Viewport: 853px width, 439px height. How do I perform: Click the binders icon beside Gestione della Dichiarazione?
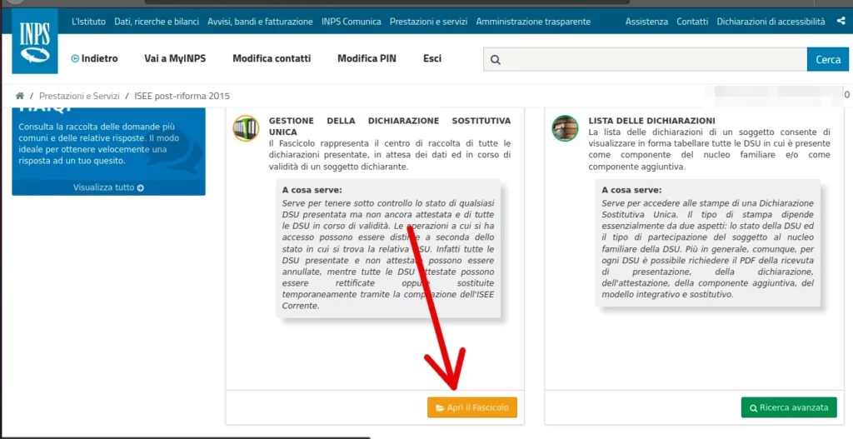click(x=246, y=128)
